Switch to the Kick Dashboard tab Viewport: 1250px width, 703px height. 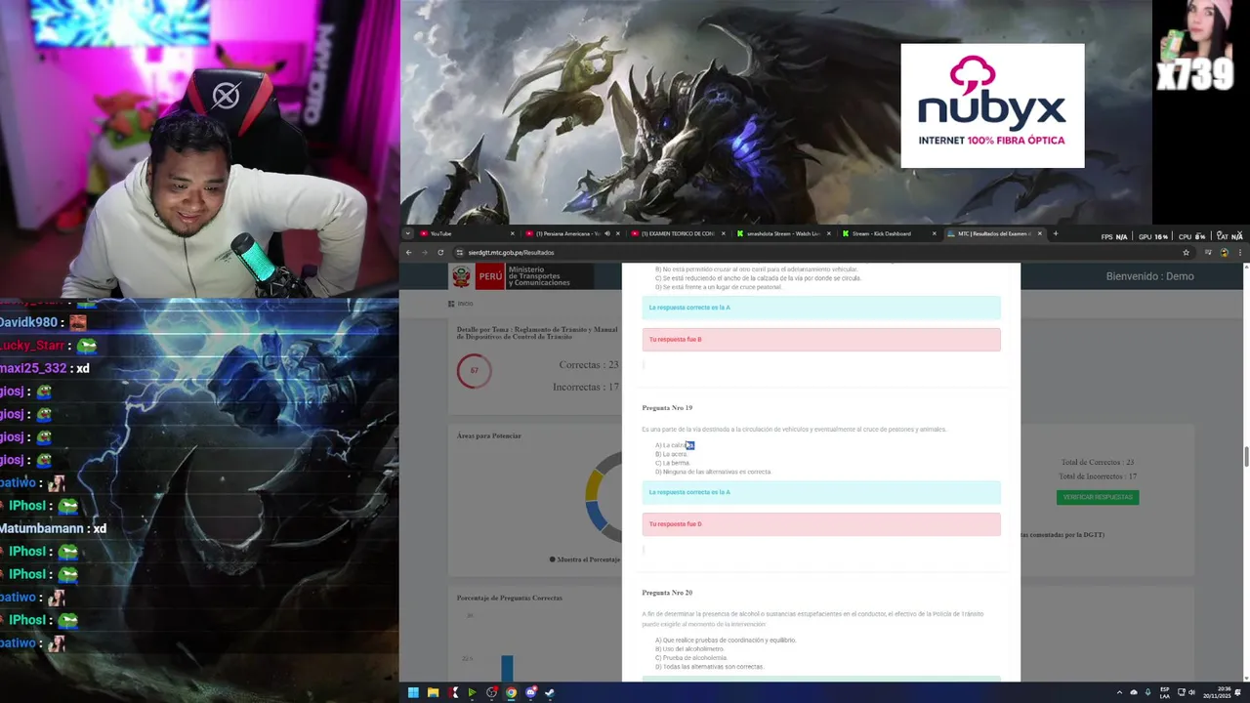[x=889, y=233]
